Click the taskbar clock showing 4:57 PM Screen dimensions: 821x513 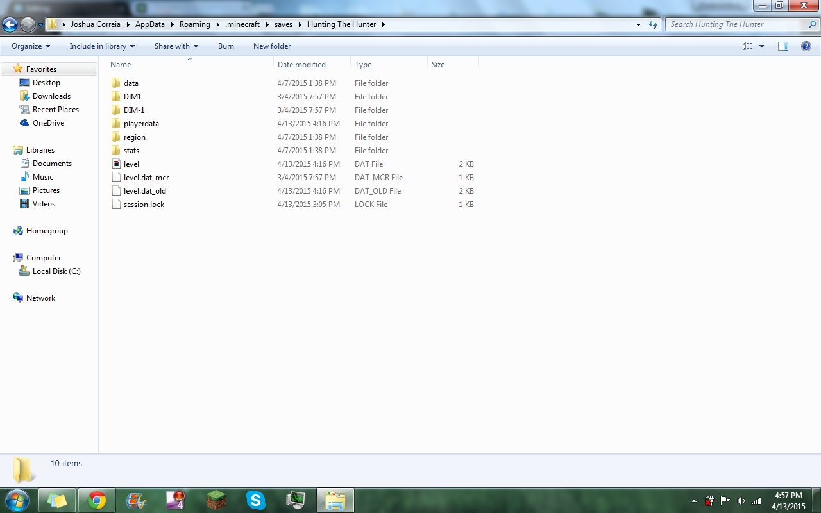tap(788, 501)
